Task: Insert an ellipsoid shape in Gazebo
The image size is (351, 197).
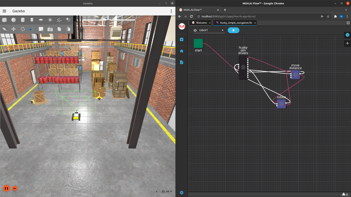Action: [41, 20]
